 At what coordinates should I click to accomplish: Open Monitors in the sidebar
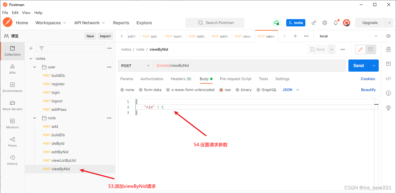click(12, 124)
